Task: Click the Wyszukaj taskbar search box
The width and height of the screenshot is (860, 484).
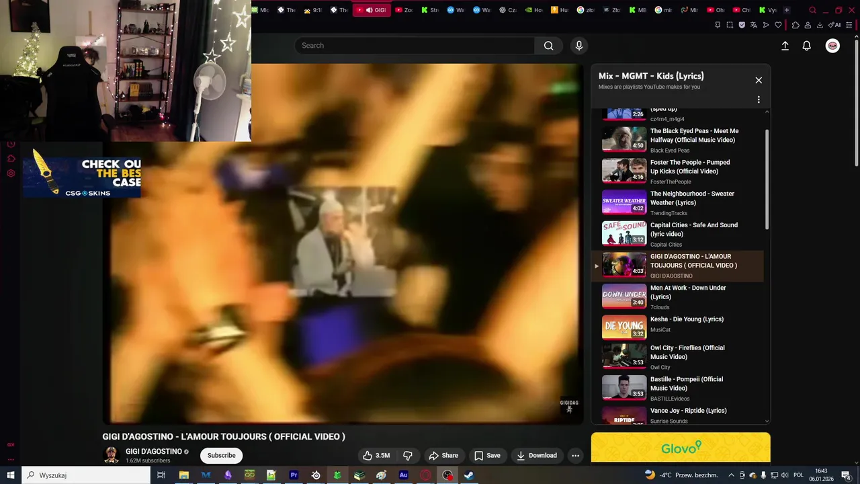Action: (x=86, y=475)
